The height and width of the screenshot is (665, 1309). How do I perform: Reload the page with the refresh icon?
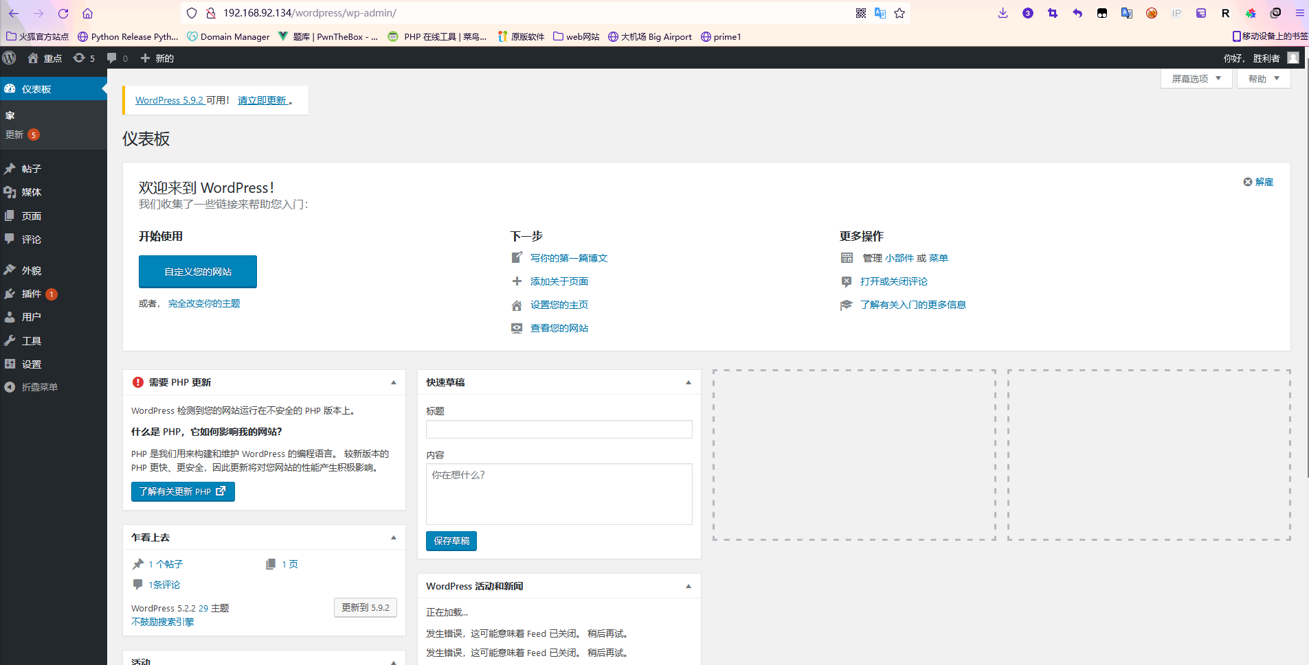point(63,13)
